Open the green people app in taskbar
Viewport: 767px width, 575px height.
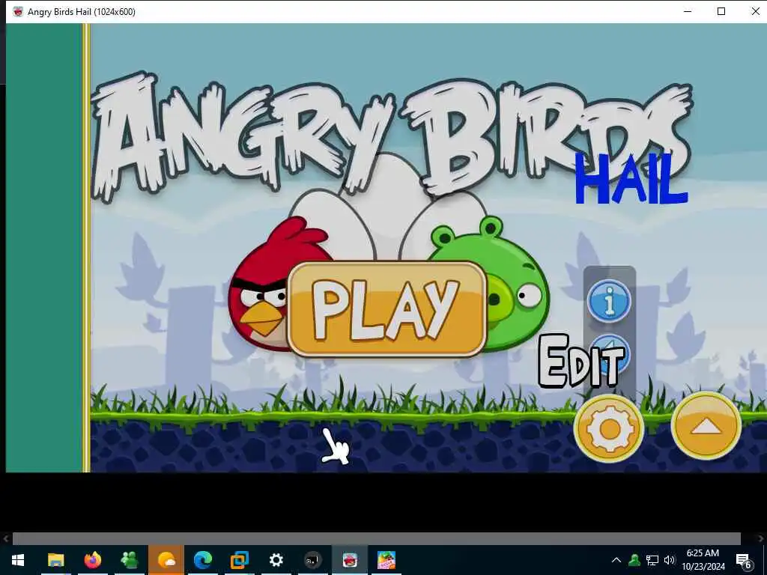coord(130,560)
